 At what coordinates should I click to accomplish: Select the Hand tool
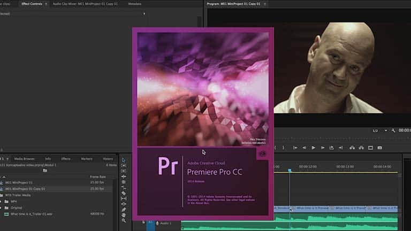pos(124,215)
